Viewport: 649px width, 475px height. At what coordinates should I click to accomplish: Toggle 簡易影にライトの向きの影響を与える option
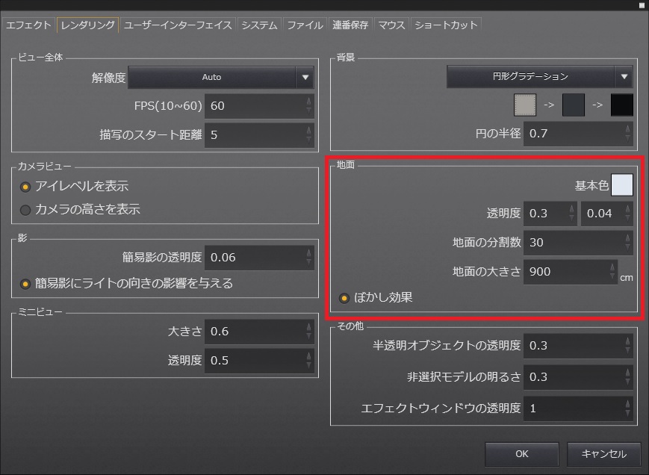(x=25, y=284)
